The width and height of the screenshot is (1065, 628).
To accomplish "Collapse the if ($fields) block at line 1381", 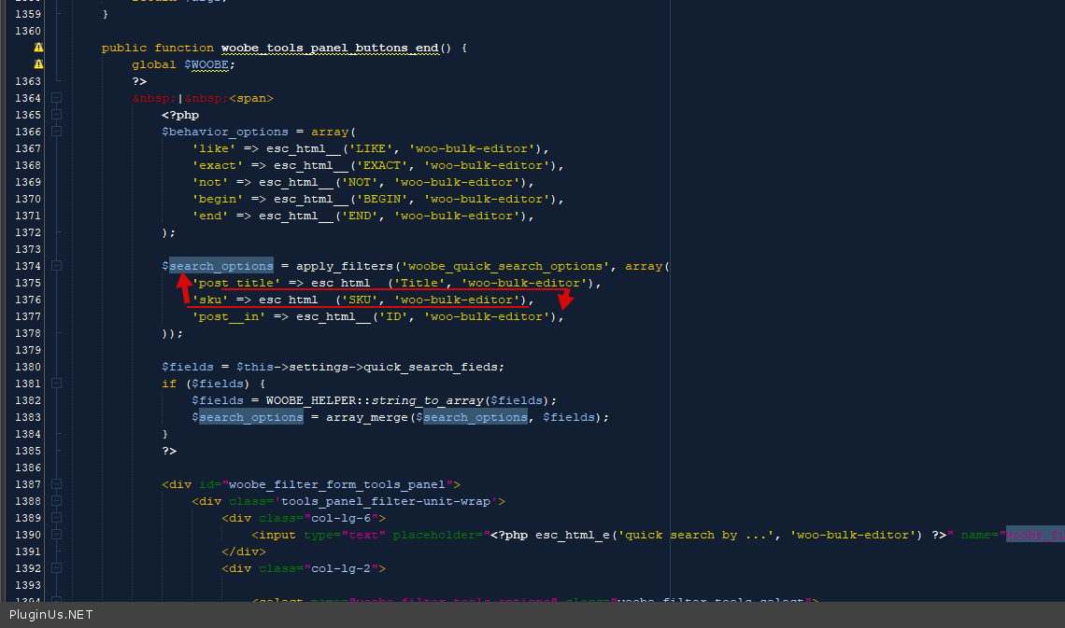I will 57,384.
